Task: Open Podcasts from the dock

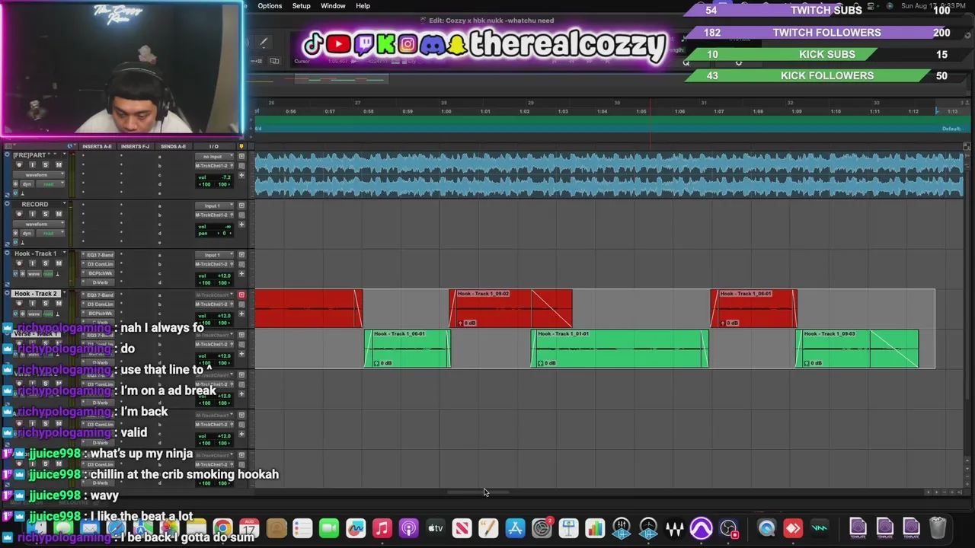Action: (409, 527)
